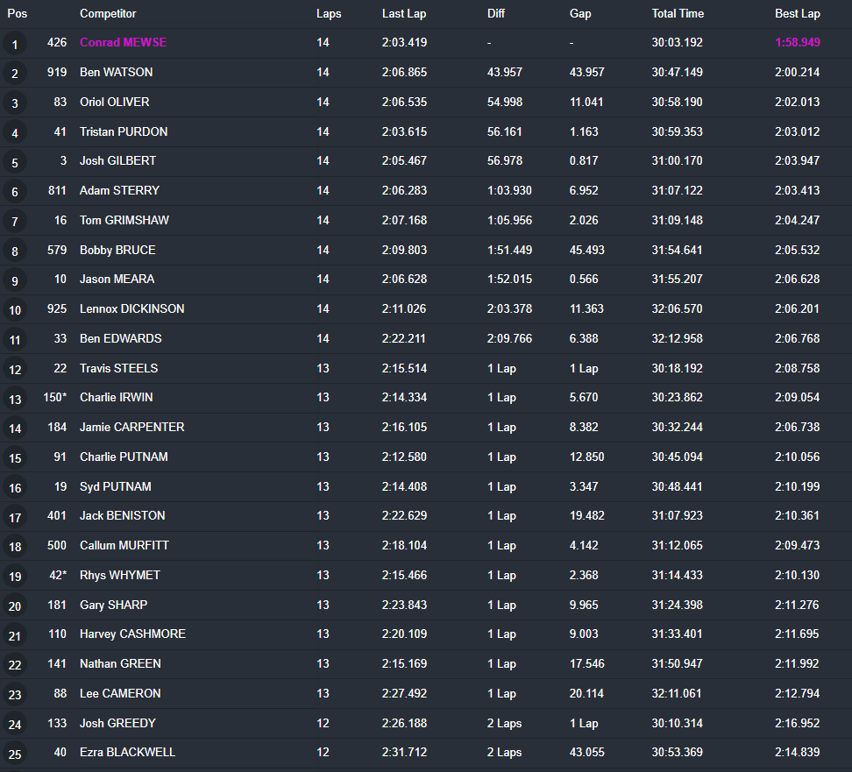Select Lennox DICKINSON competitor name
The height and width of the screenshot is (772, 852).
[x=132, y=308]
